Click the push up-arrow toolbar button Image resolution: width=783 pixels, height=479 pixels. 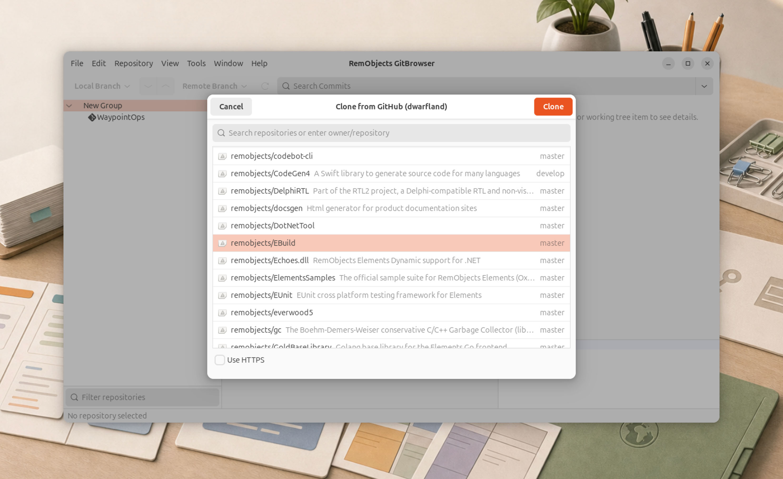tap(166, 86)
